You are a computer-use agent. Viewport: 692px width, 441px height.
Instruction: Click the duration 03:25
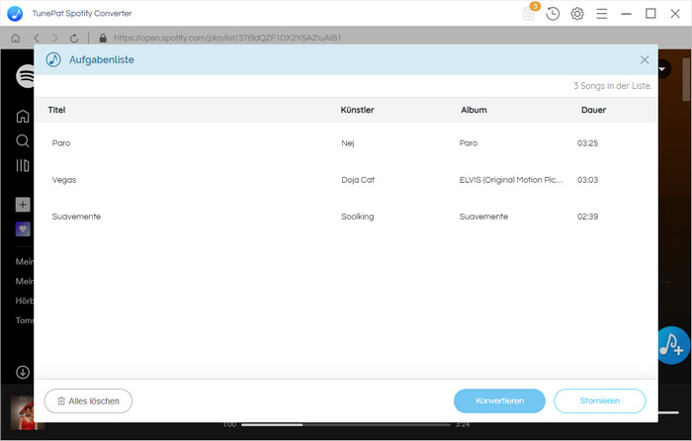[x=587, y=143]
